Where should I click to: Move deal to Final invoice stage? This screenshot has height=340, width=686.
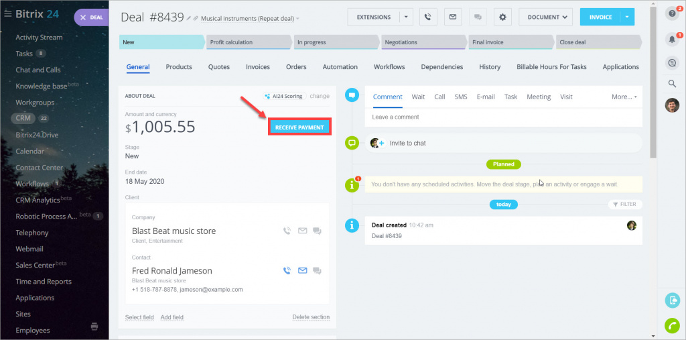click(x=511, y=42)
